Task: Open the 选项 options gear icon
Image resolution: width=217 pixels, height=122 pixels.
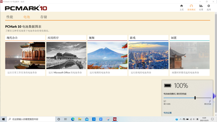Action: (x=209, y=6)
